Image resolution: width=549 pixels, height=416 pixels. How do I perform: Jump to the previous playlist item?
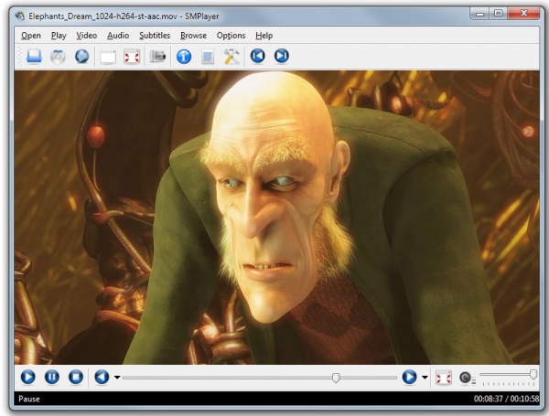tap(258, 57)
